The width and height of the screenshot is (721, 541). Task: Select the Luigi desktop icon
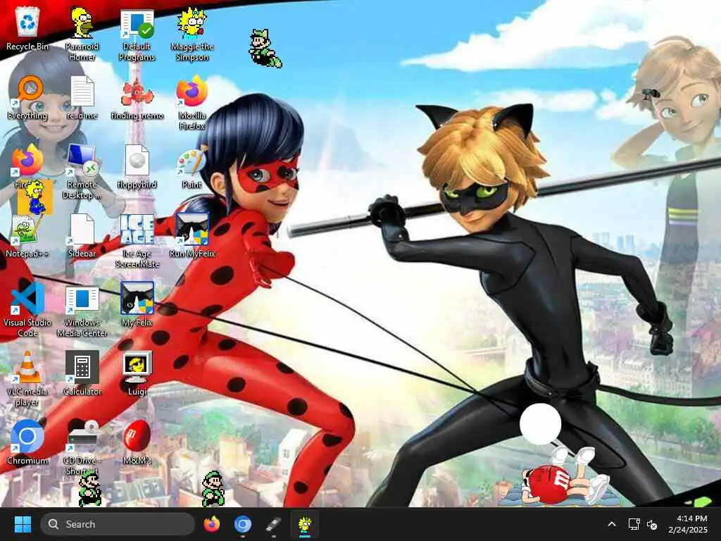coord(137,373)
